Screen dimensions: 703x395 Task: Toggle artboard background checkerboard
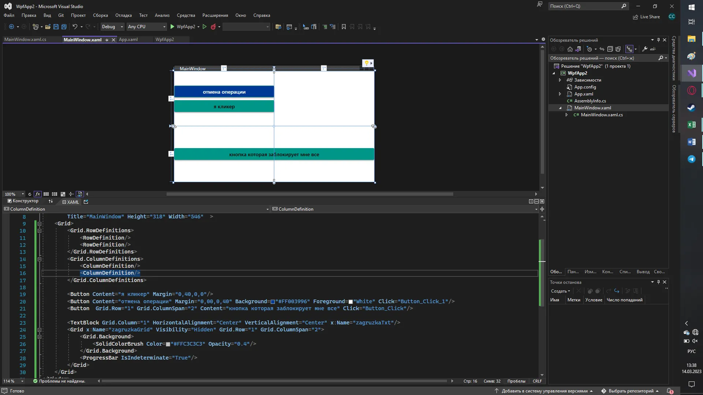tap(63, 194)
